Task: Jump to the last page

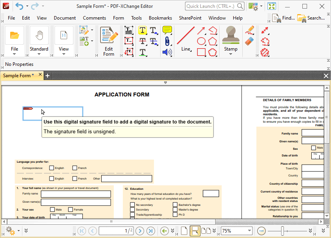Action: (x=150, y=231)
